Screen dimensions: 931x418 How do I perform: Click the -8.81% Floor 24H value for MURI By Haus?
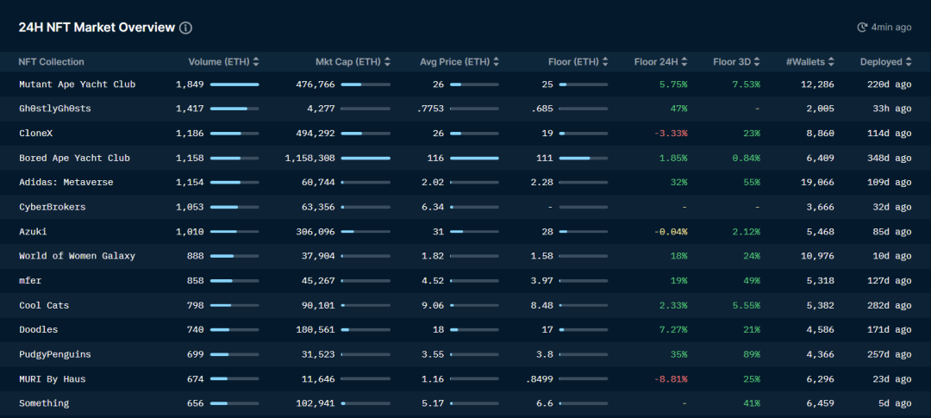click(671, 379)
